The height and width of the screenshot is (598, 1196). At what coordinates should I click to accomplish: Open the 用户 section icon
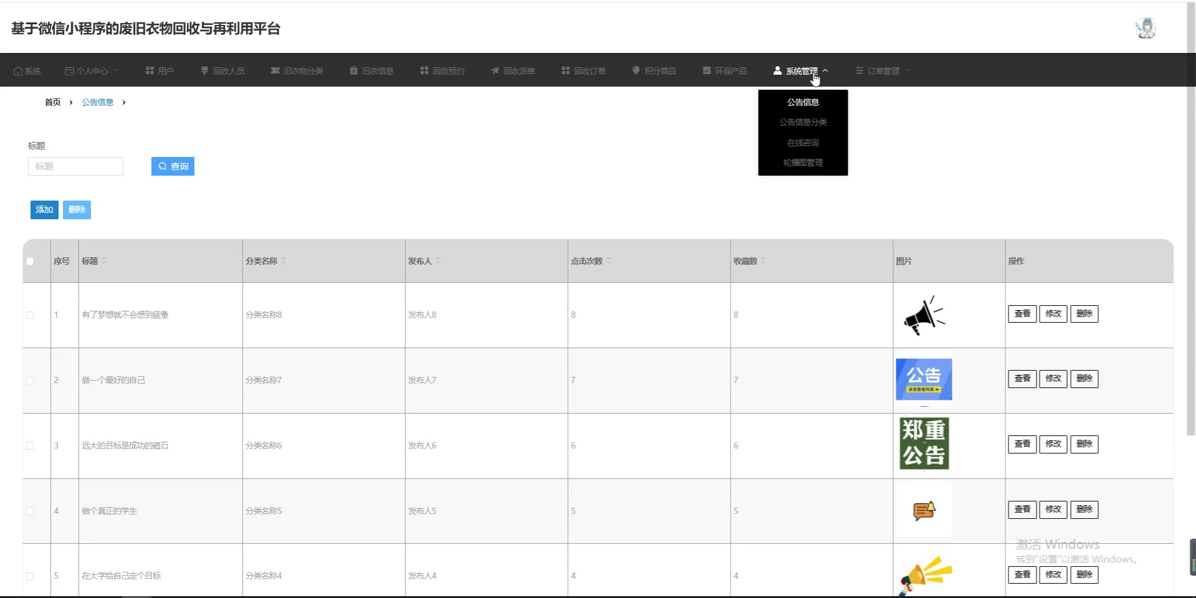coord(149,70)
